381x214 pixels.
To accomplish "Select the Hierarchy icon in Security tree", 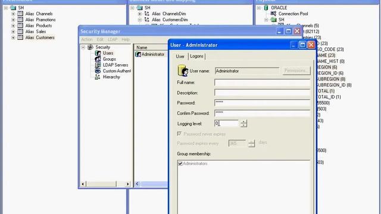I will coord(98,77).
